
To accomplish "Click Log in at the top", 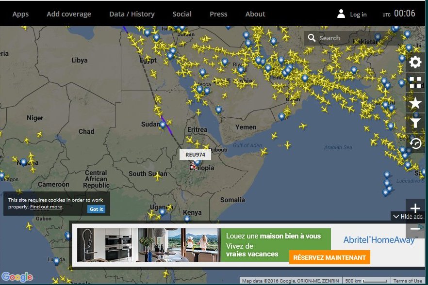I will click(x=353, y=14).
